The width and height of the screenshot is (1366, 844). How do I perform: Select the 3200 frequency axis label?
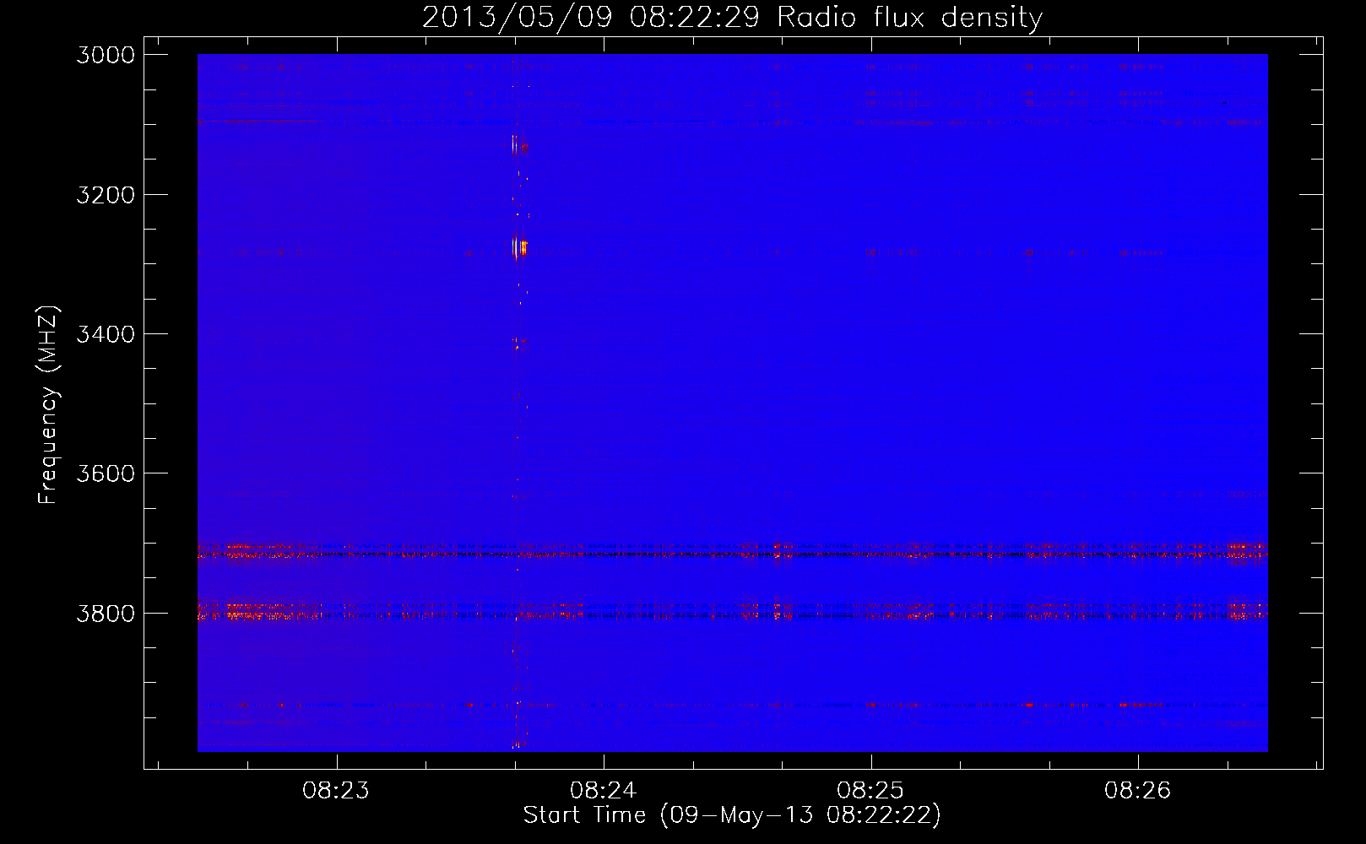click(106, 195)
